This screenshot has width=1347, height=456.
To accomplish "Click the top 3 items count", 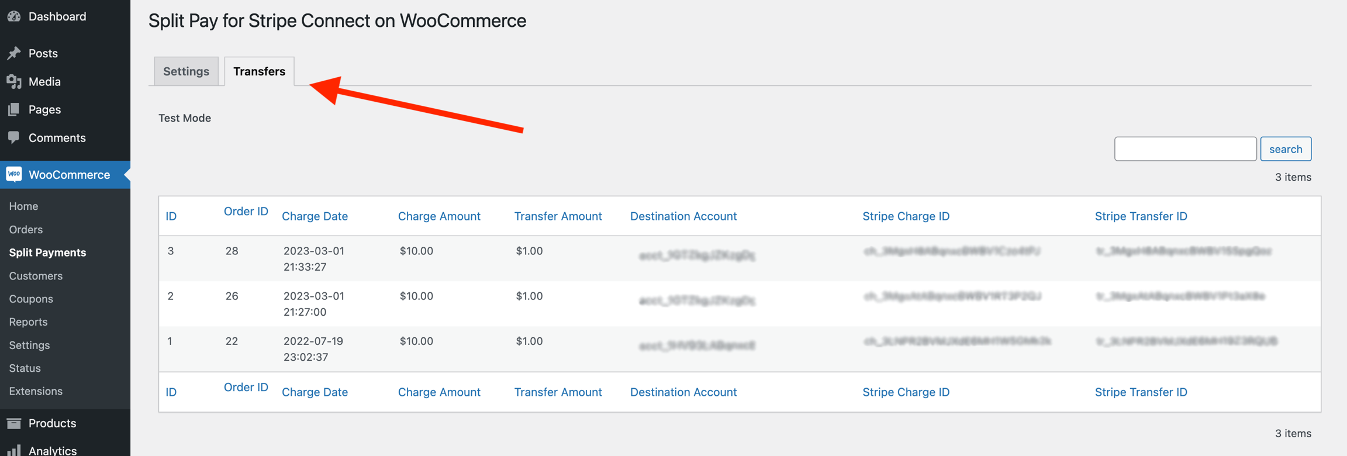I will [x=1293, y=177].
